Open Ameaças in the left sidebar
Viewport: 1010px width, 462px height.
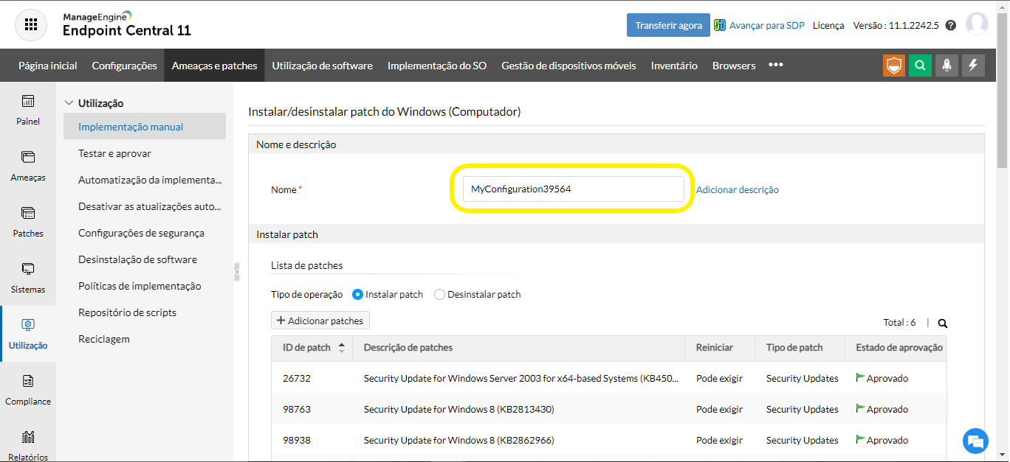click(28, 166)
